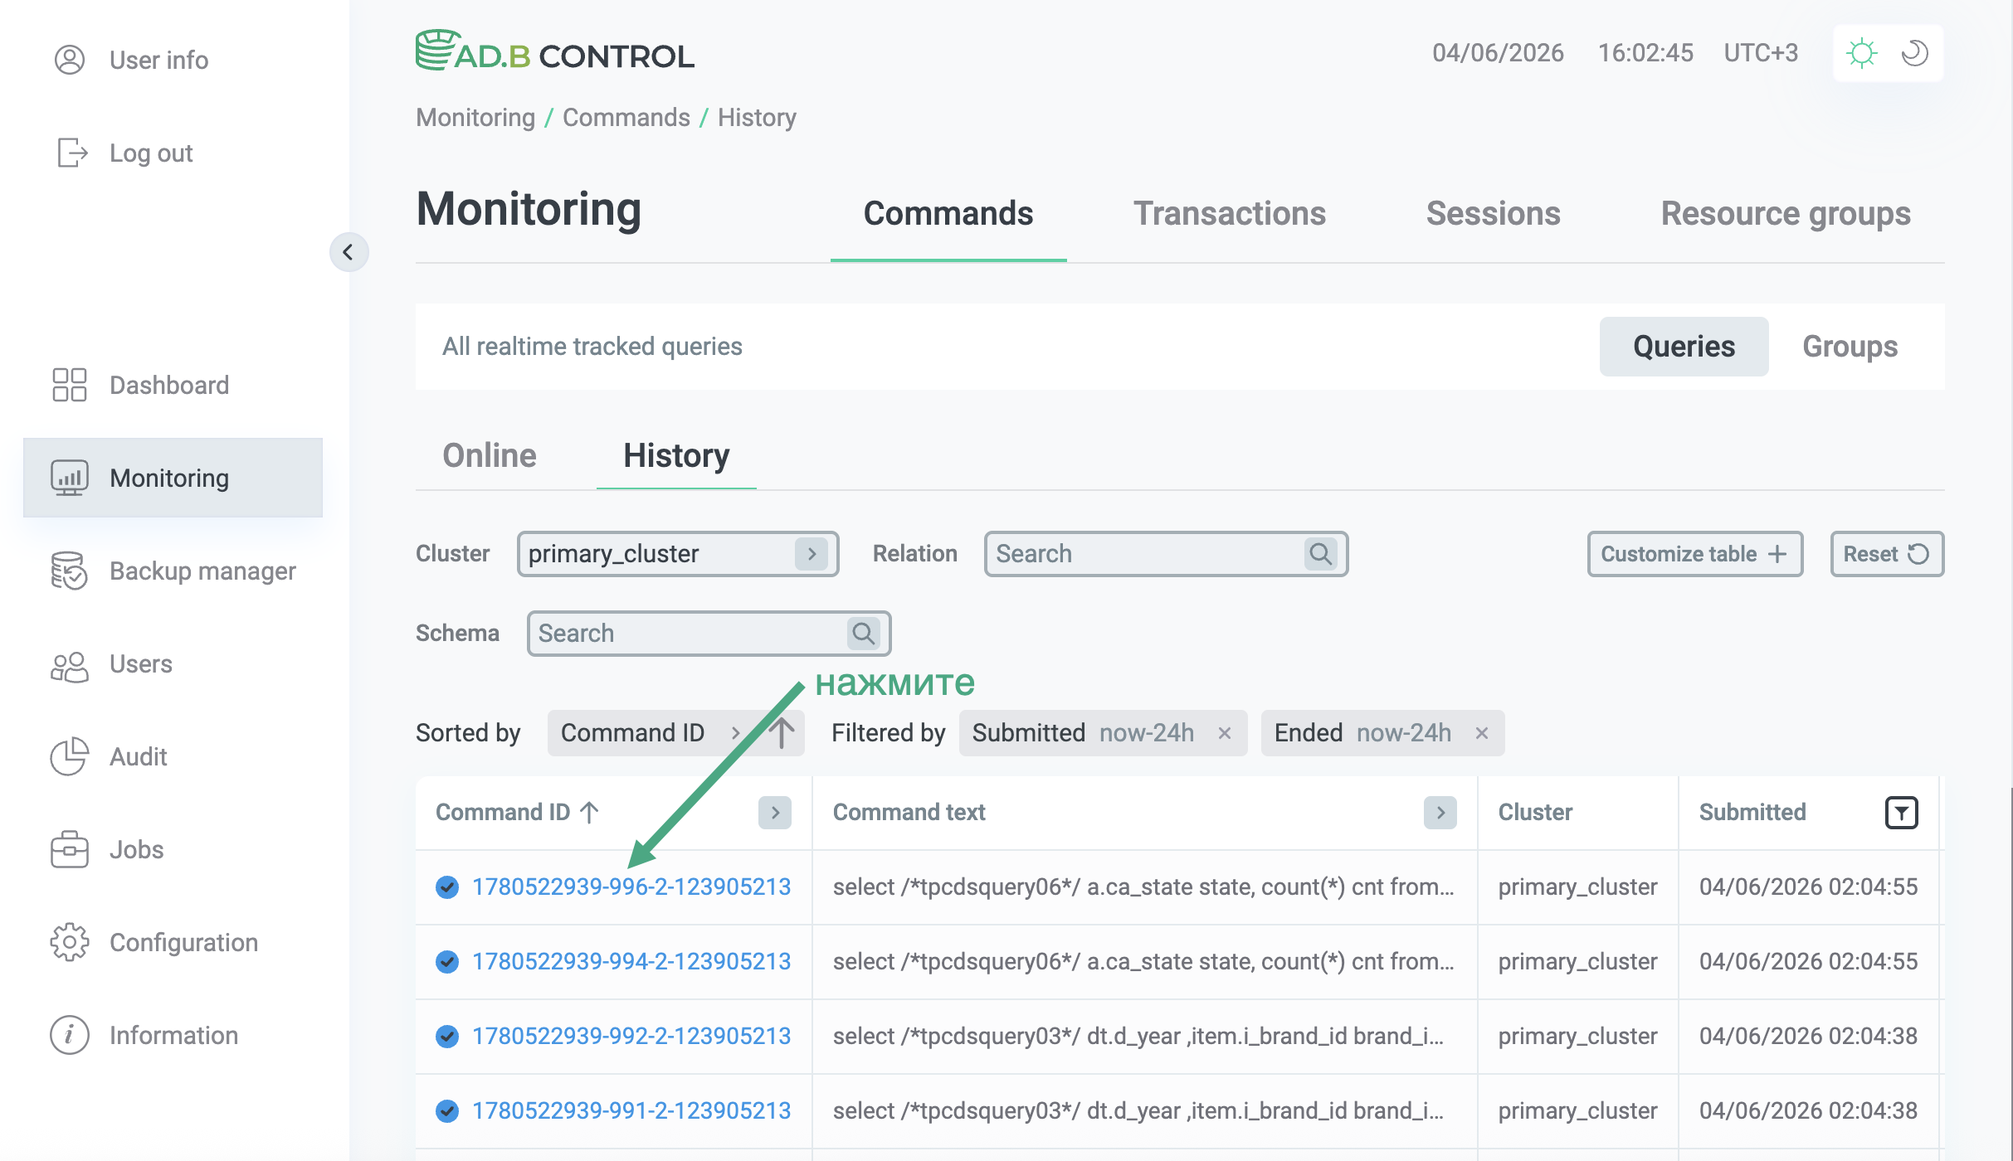Open the primary_cluster Cluster dropdown

[x=678, y=553]
